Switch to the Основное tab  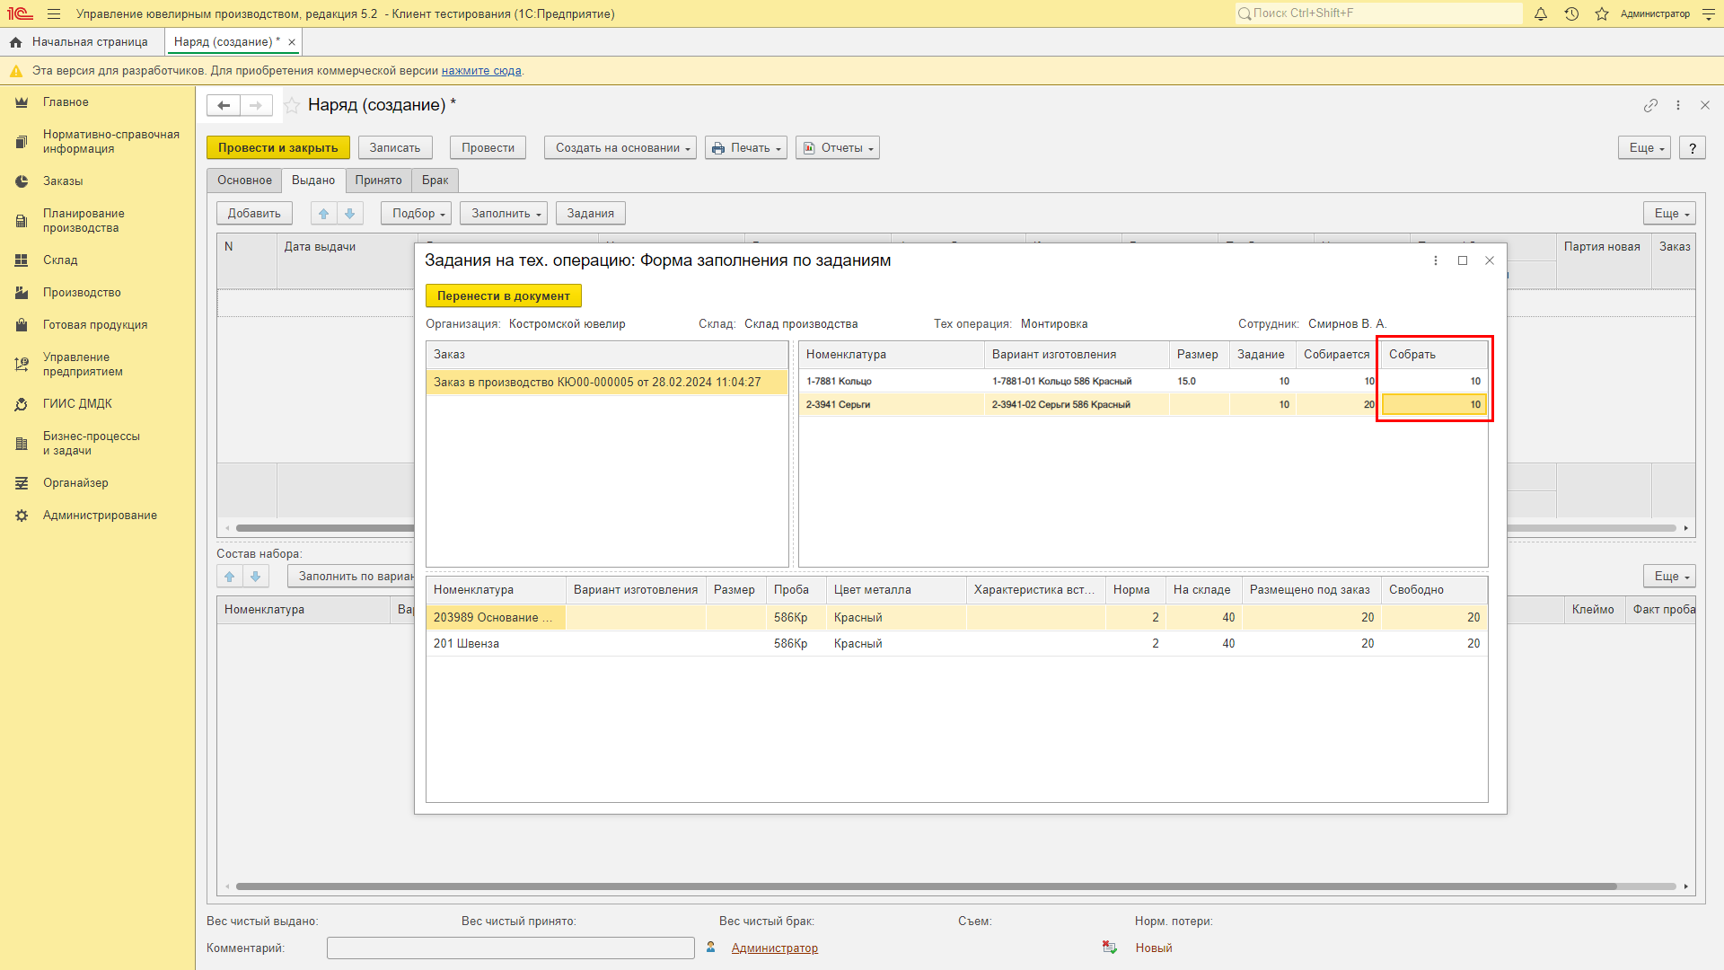pos(244,181)
